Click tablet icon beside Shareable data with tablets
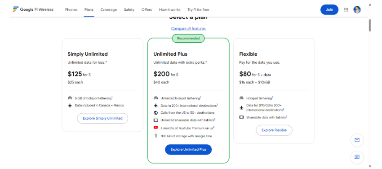 point(241,117)
